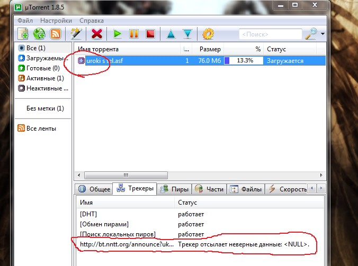This screenshot has height=266, width=358.
Task: Switch to the Скорость tab
Action: (x=287, y=189)
